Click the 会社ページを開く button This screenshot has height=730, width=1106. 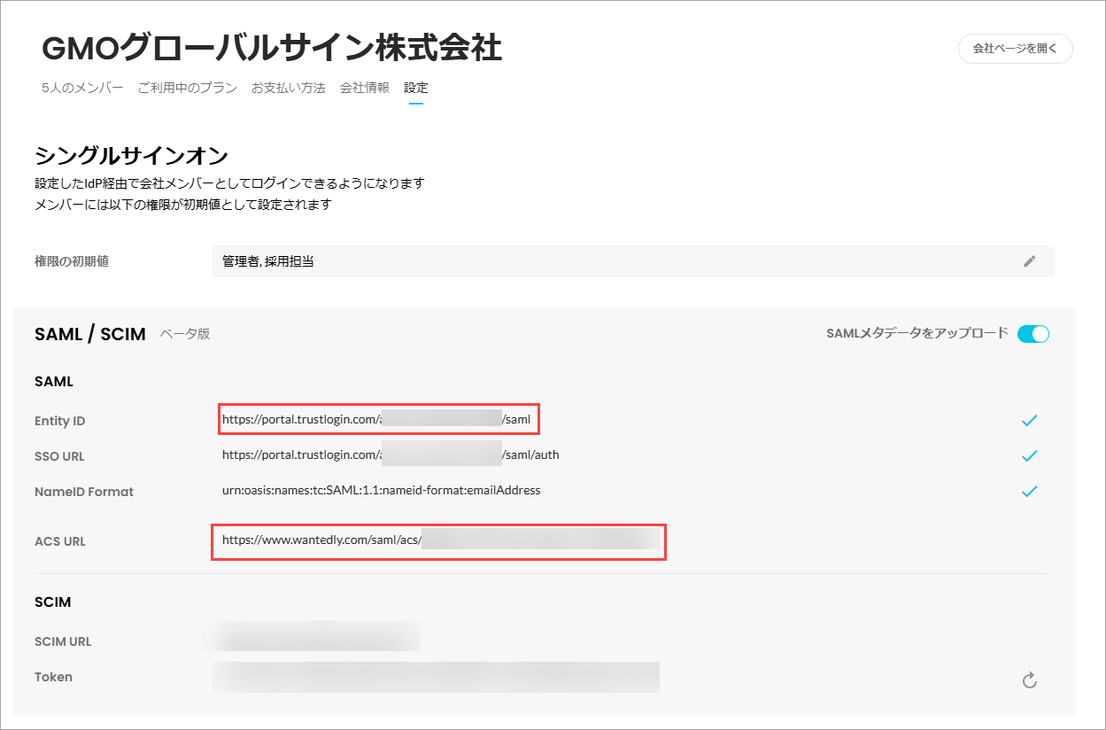pos(1015,49)
